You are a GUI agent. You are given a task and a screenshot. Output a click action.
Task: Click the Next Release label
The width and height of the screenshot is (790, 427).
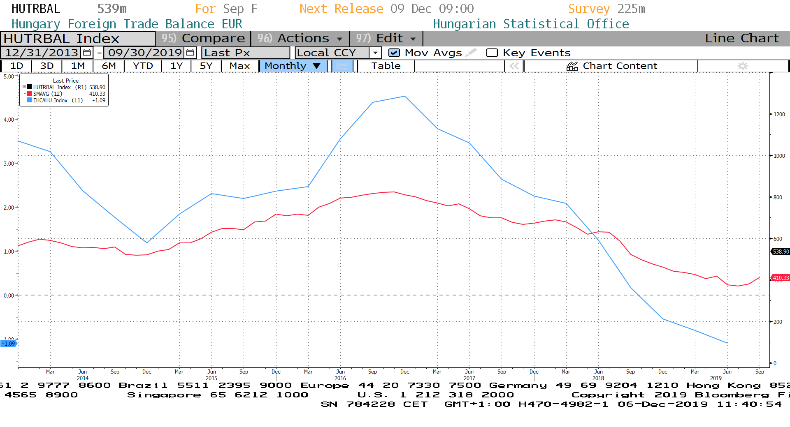(341, 9)
